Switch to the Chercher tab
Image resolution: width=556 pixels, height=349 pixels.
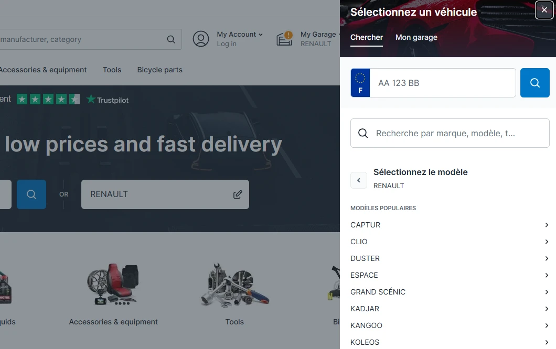[367, 37]
